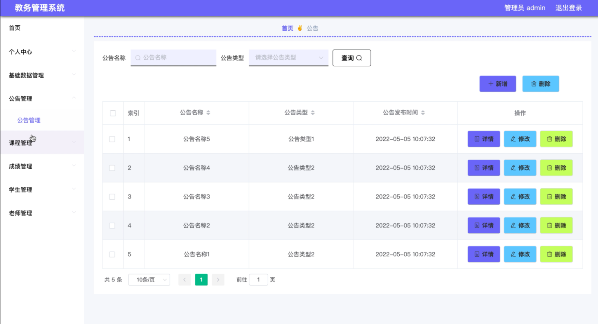598x324 pixels.
Task: Open 首页 in the sidebar
Action: point(15,28)
